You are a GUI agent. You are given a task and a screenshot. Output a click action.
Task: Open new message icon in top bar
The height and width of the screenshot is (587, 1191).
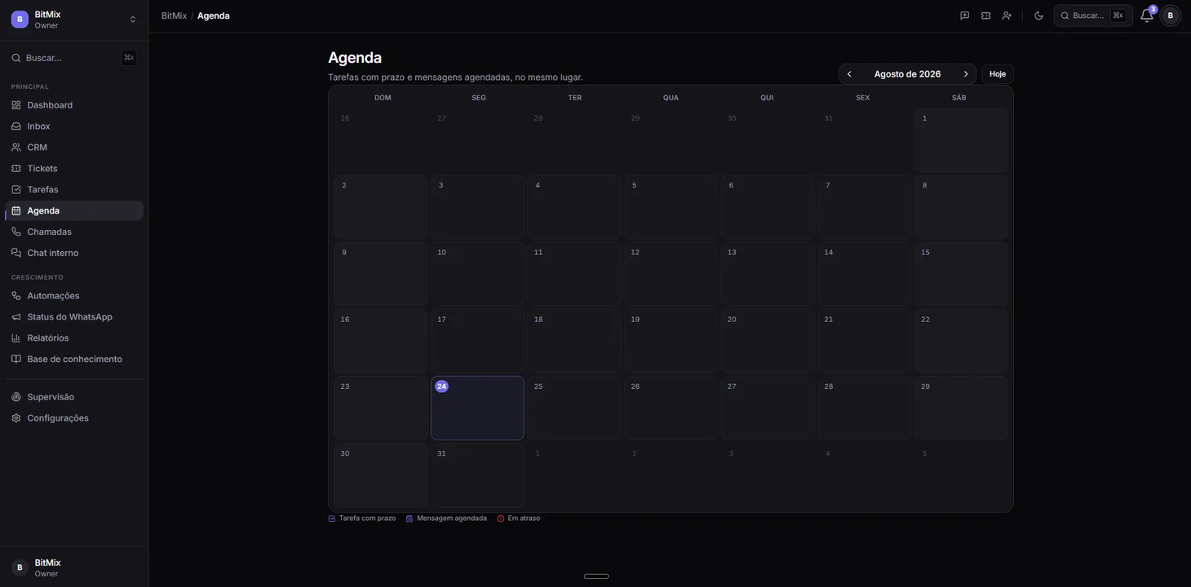[965, 15]
